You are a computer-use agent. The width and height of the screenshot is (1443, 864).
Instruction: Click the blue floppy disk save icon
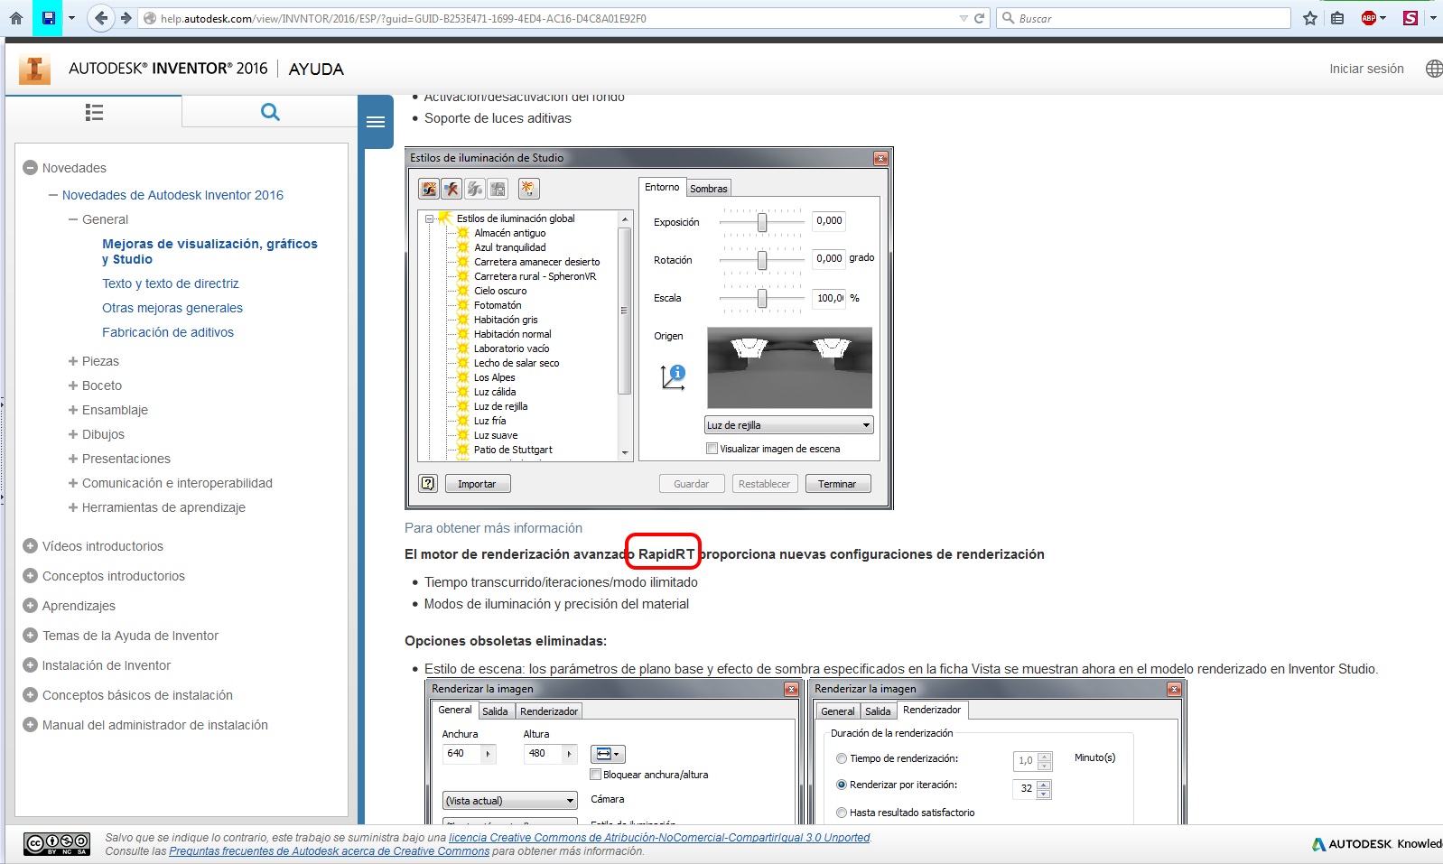click(x=48, y=18)
